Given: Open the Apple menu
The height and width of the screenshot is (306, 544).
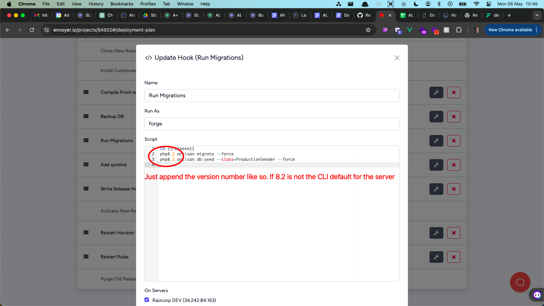Looking at the screenshot, I should 9,4.
